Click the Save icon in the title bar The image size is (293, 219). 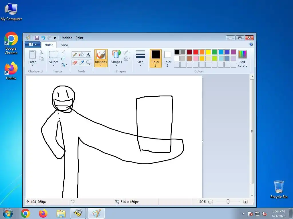pos(37,38)
